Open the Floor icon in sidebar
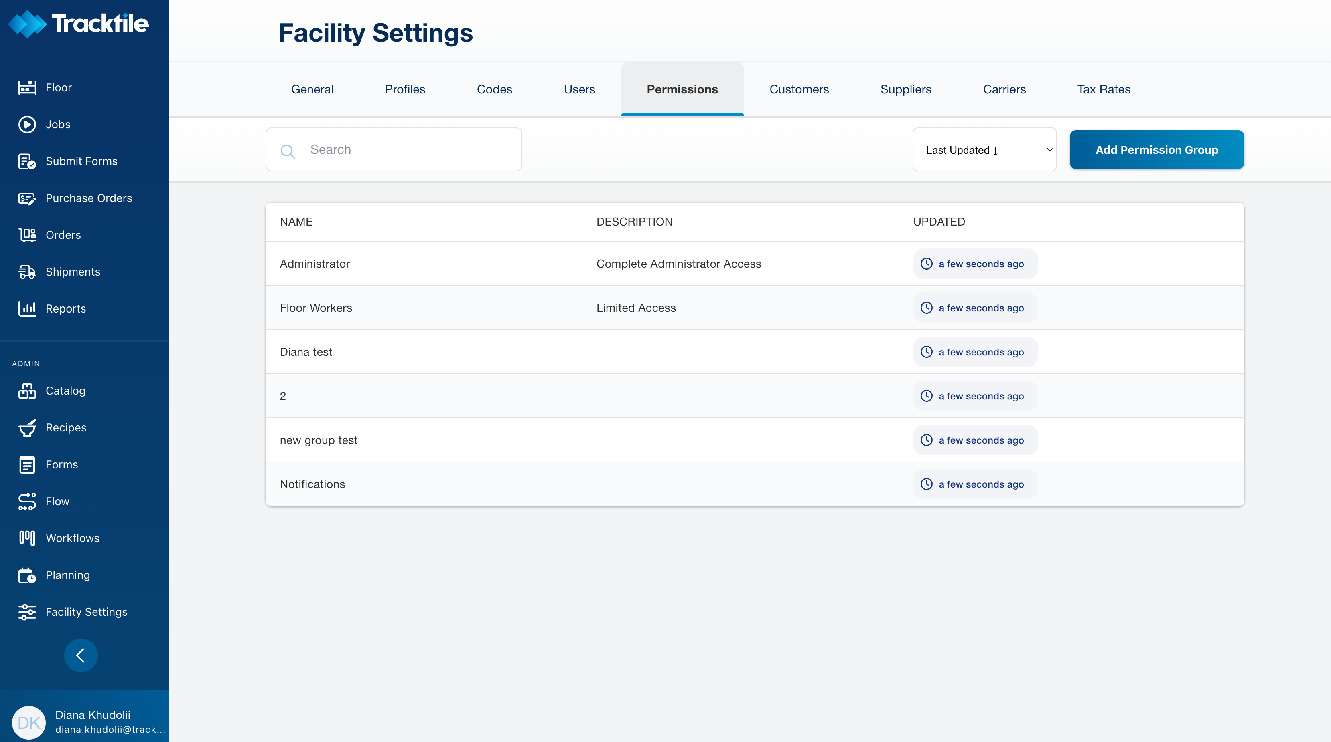 tap(27, 88)
